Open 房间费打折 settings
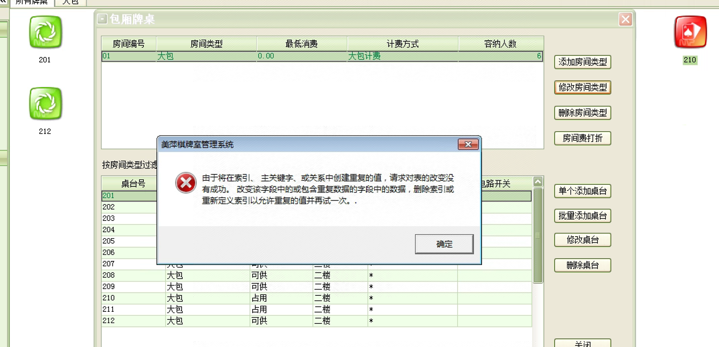This screenshot has height=347, width=719. [x=582, y=138]
